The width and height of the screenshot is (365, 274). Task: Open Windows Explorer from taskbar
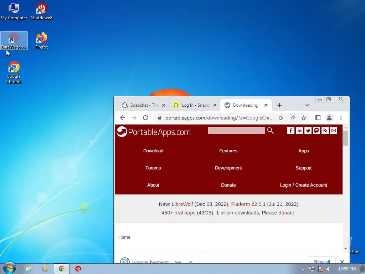[x=29, y=269]
